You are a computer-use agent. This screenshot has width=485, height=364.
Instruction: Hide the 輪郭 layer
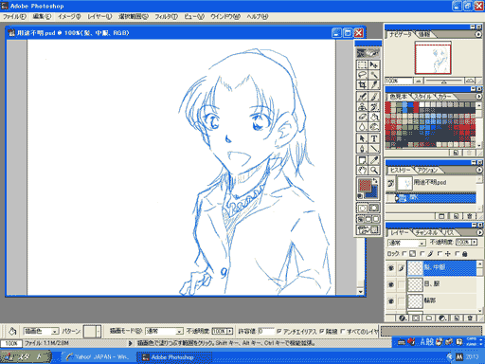pyautogui.click(x=391, y=300)
